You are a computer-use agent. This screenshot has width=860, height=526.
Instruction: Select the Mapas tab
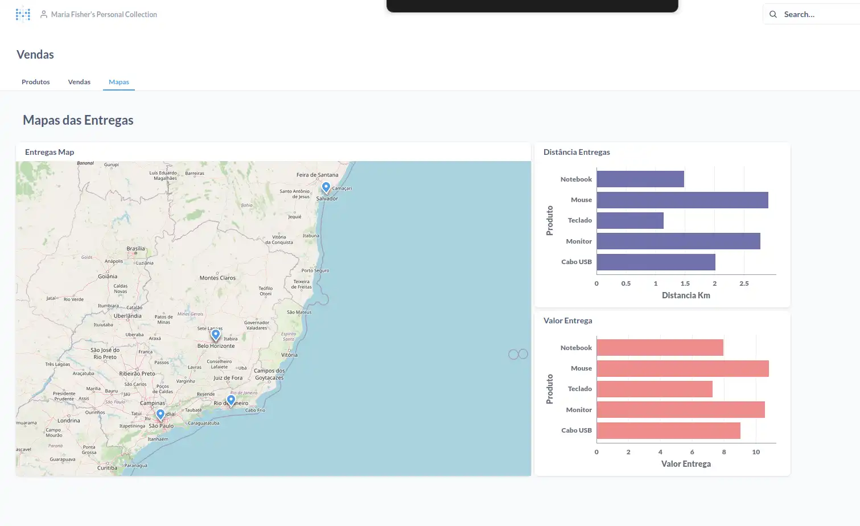click(x=119, y=82)
